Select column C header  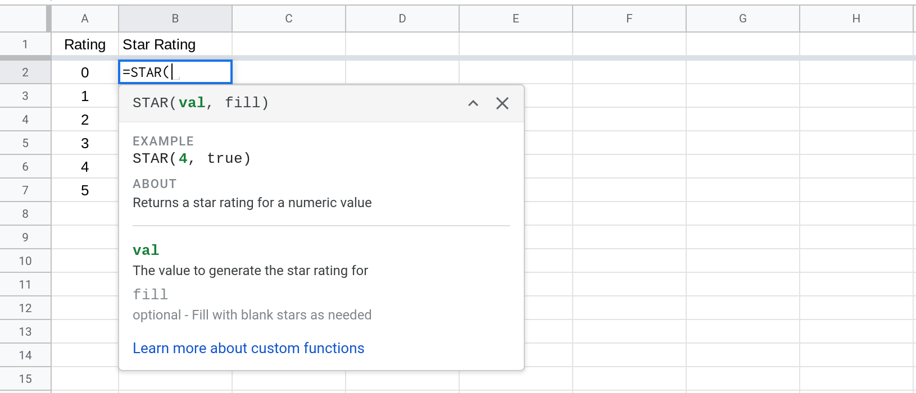coord(289,19)
